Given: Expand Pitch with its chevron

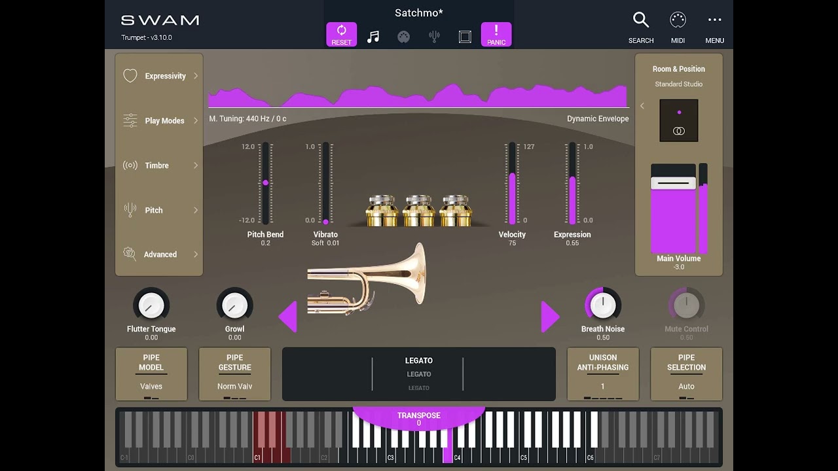Looking at the screenshot, I should click(x=195, y=210).
